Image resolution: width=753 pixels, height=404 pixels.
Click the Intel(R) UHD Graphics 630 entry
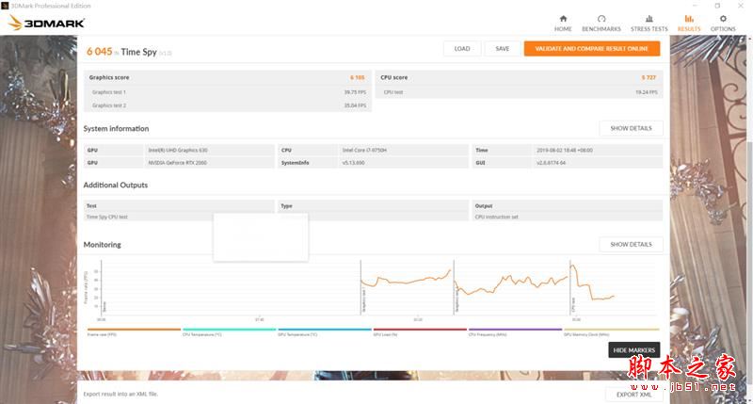[x=178, y=151]
